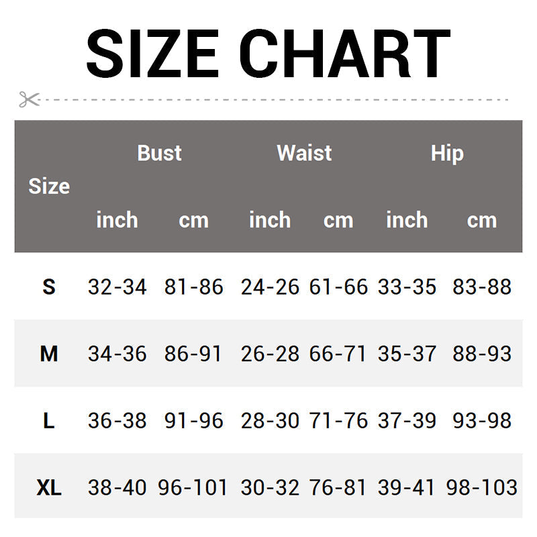
Task: Click the 88-93 hip cm value
Action: coord(482,353)
